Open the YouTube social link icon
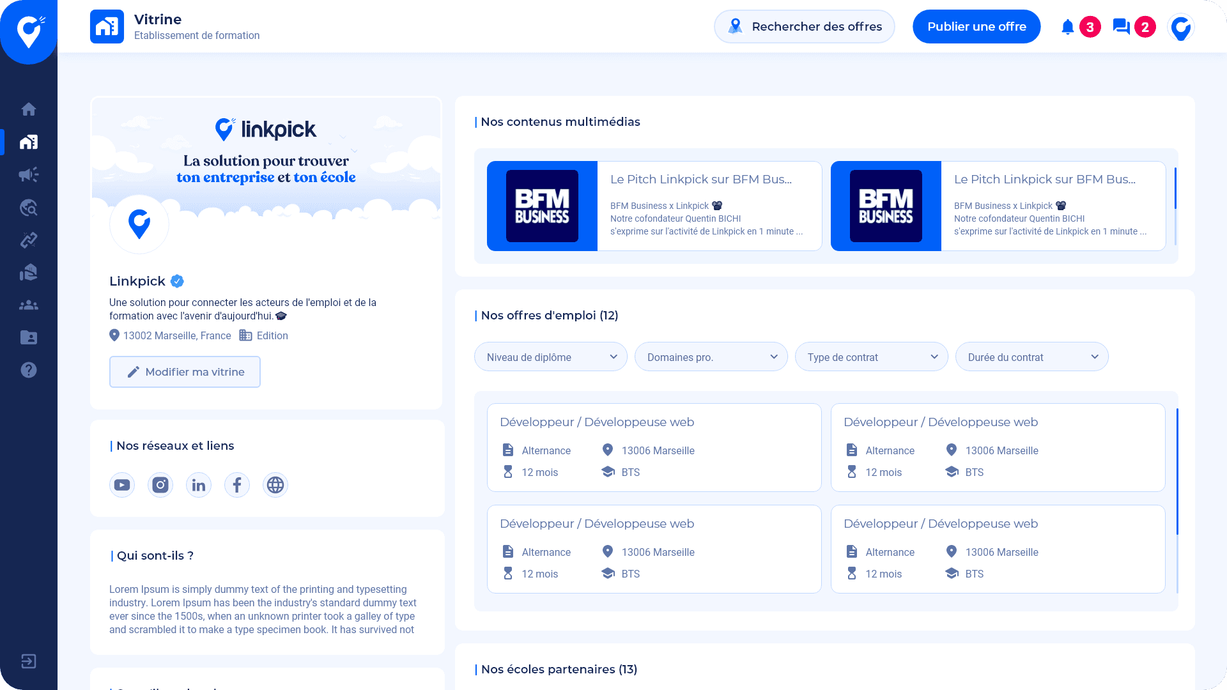1227x690 pixels. (x=122, y=485)
